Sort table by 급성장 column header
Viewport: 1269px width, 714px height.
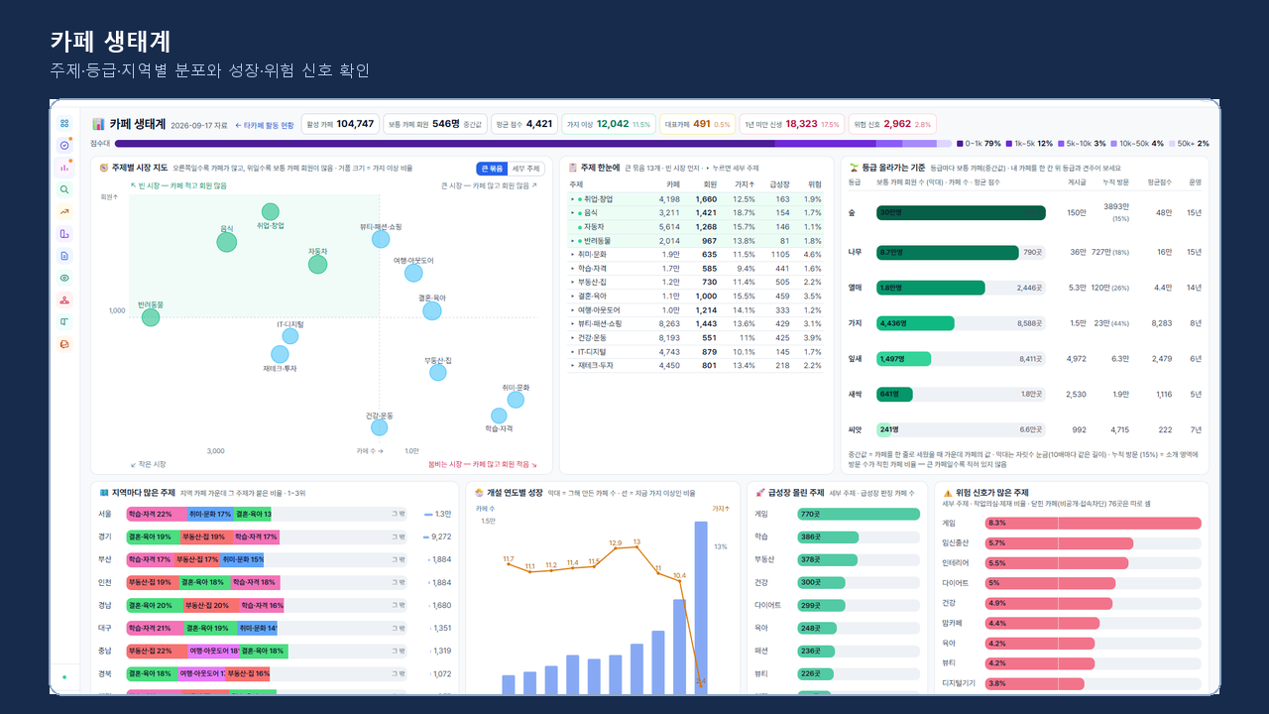pyautogui.click(x=779, y=184)
